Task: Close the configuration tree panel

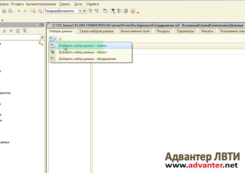Action: [x=42, y=25]
